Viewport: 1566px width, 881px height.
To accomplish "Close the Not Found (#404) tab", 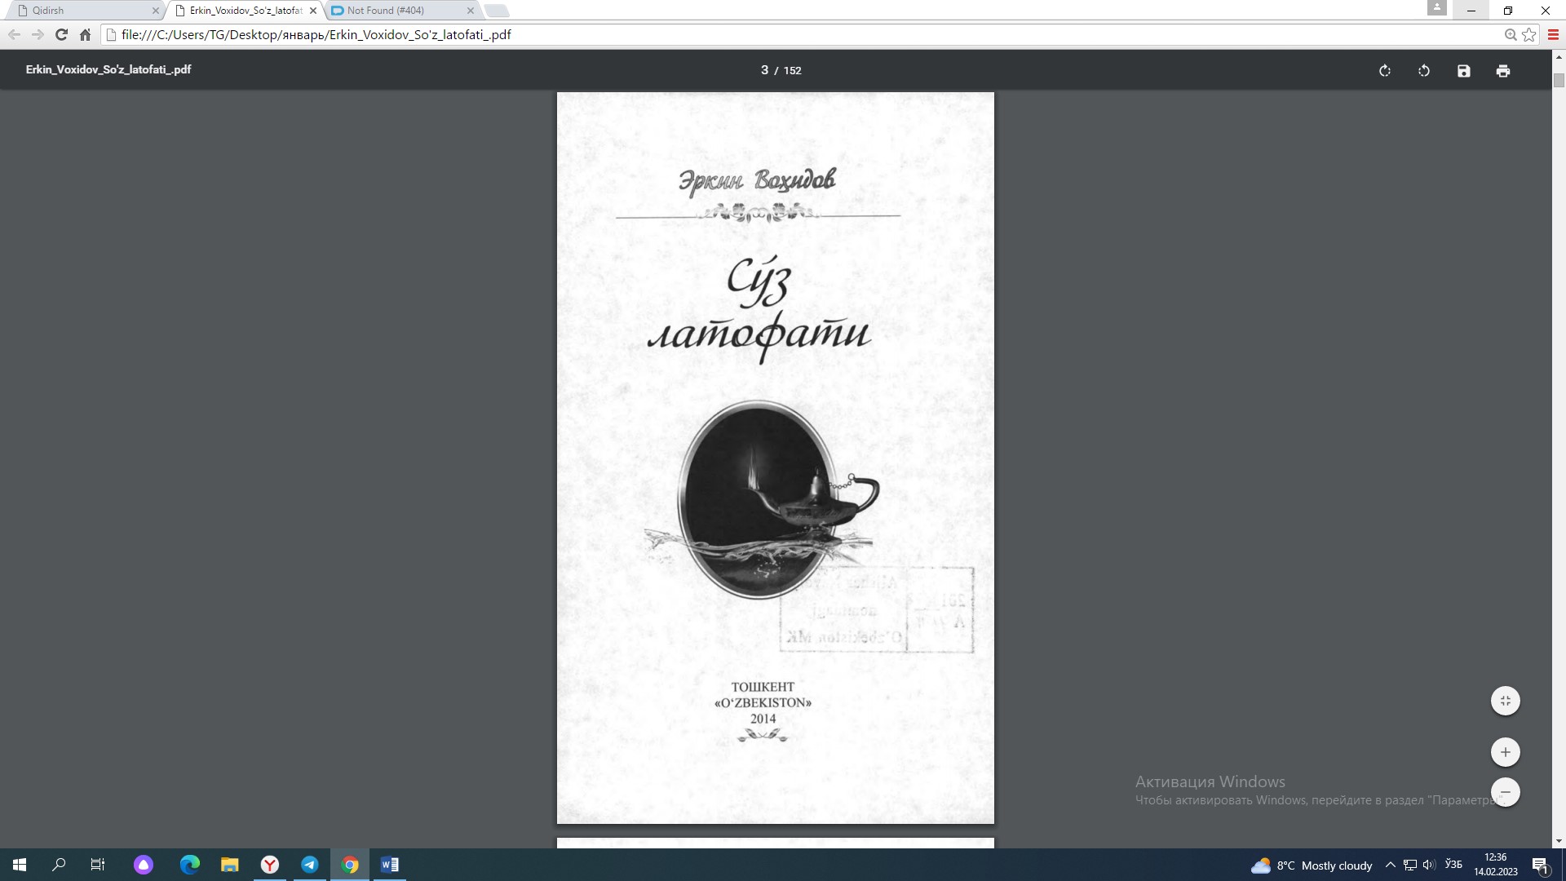I will (x=470, y=11).
